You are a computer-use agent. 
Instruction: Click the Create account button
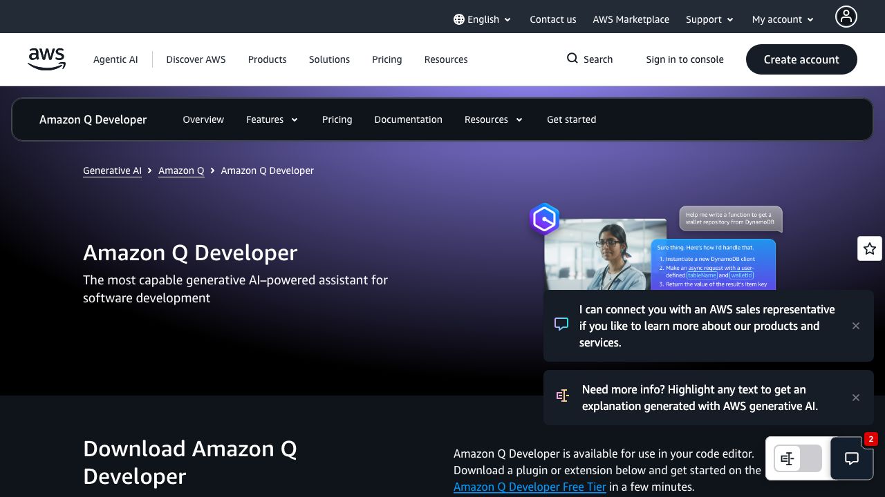coord(801,59)
